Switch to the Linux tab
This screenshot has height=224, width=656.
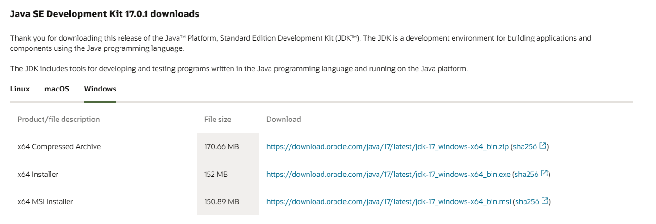[20, 89]
